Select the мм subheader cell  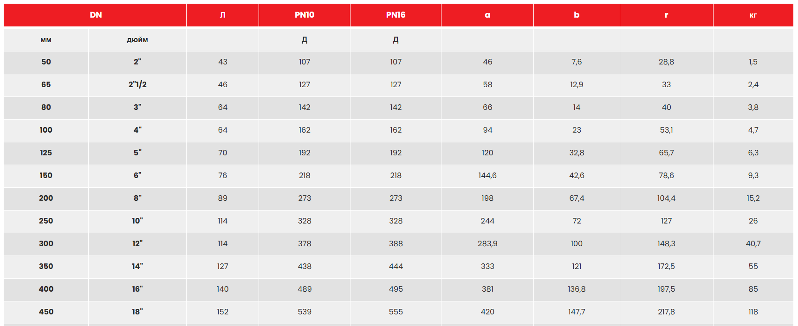click(46, 40)
